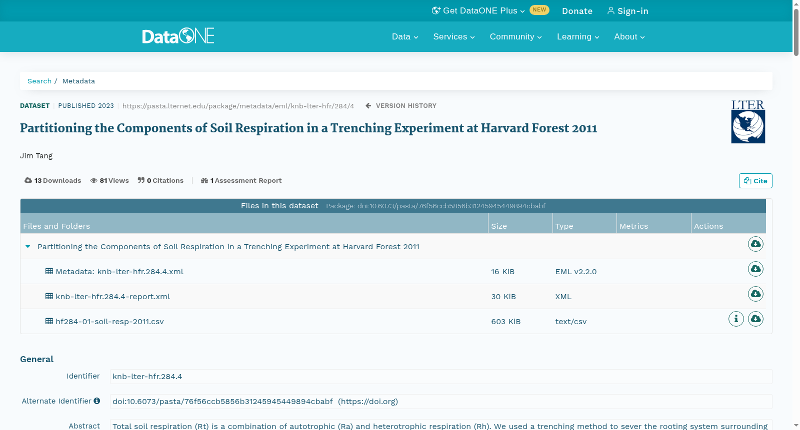
Task: Click the General section heading
Action: click(x=36, y=359)
